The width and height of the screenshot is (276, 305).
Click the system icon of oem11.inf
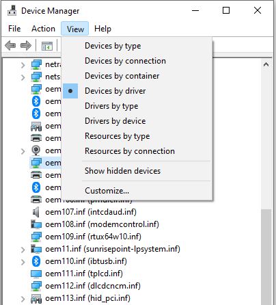[x=36, y=249]
